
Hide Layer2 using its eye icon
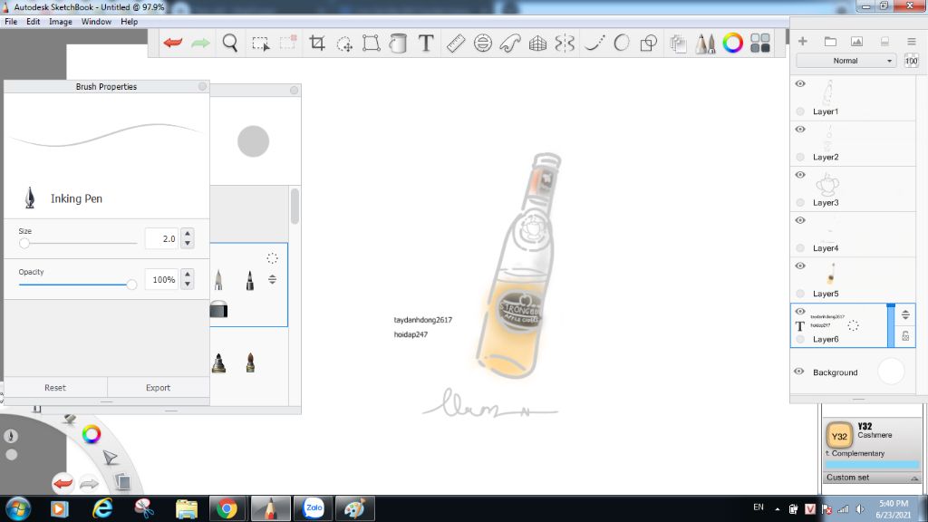(x=800, y=130)
